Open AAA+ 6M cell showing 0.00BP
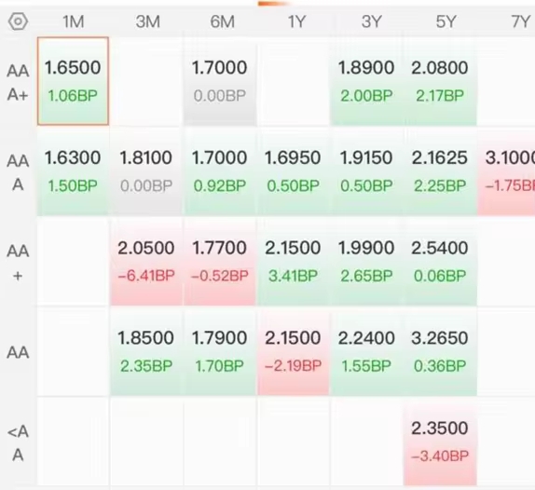The width and height of the screenshot is (535, 490). (x=220, y=81)
